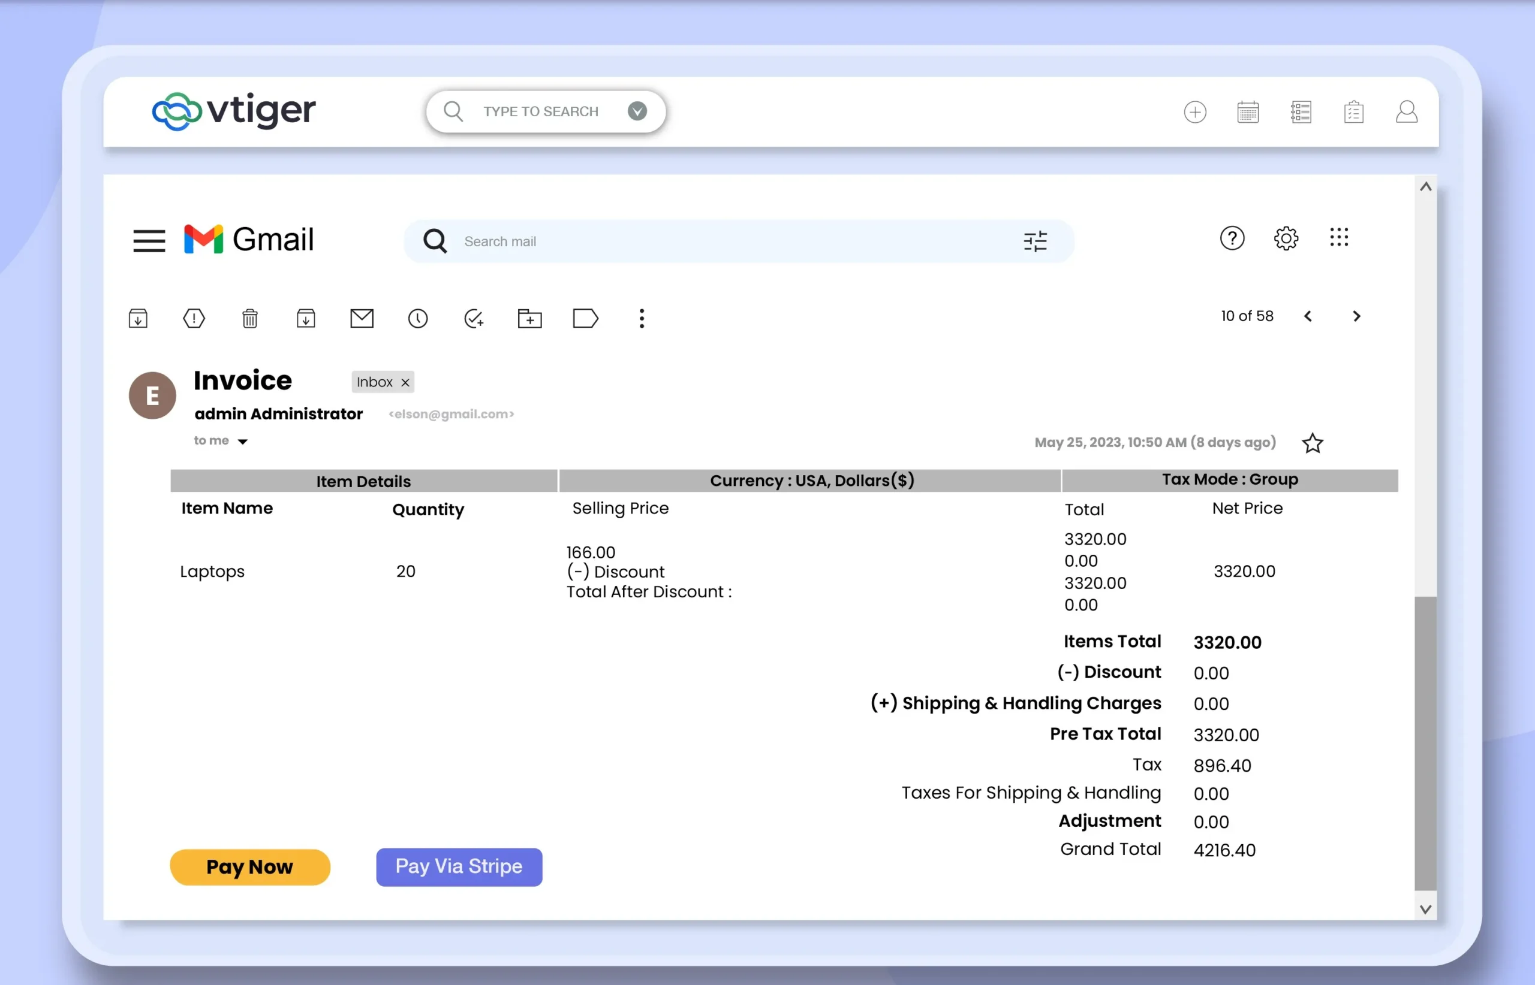This screenshot has width=1535, height=985.
Task: Open the vtiger search dropdown arrow
Action: click(x=637, y=111)
